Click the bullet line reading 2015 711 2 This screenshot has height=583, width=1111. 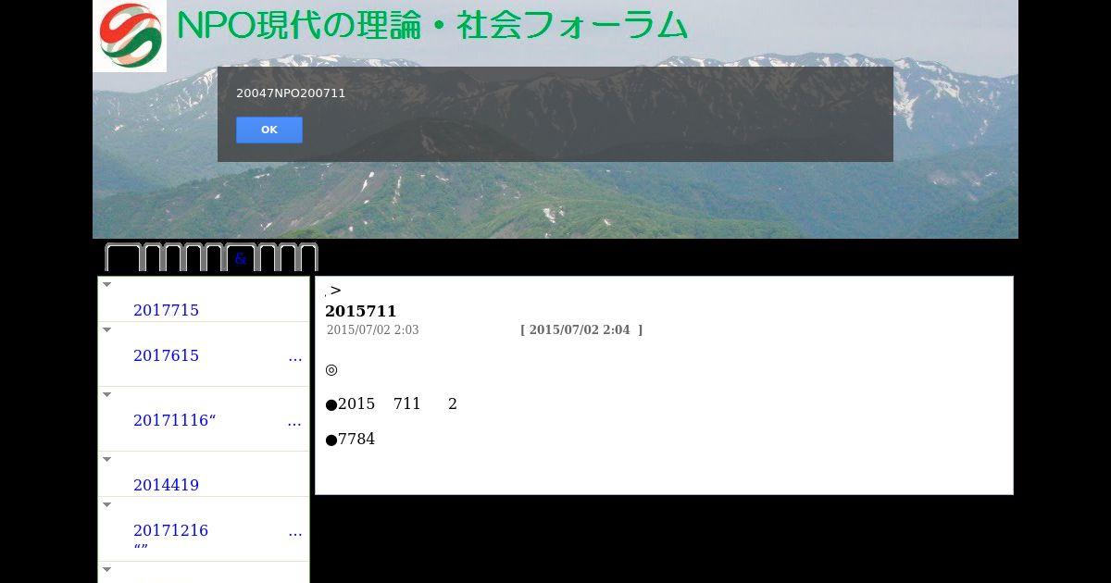pos(391,404)
